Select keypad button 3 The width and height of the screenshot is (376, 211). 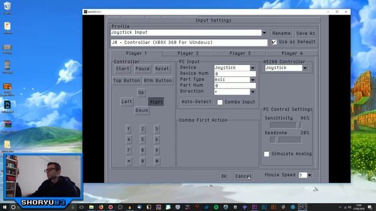[x=157, y=129]
